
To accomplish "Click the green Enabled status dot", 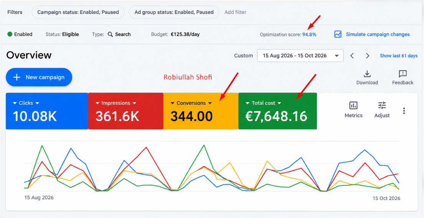I will click(x=10, y=34).
